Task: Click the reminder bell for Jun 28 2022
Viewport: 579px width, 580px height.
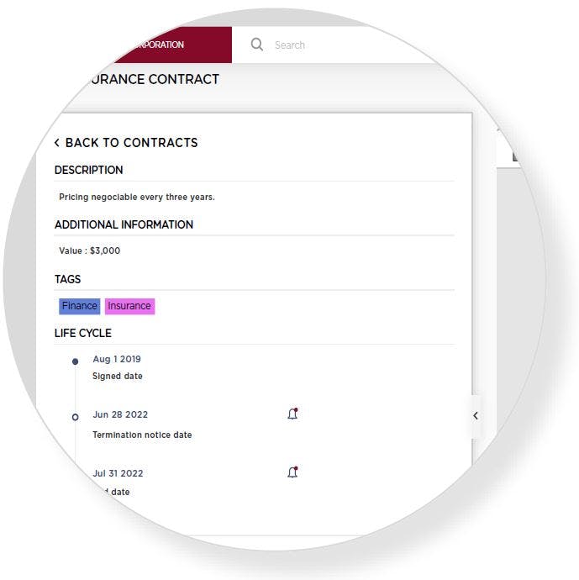Action: point(292,414)
